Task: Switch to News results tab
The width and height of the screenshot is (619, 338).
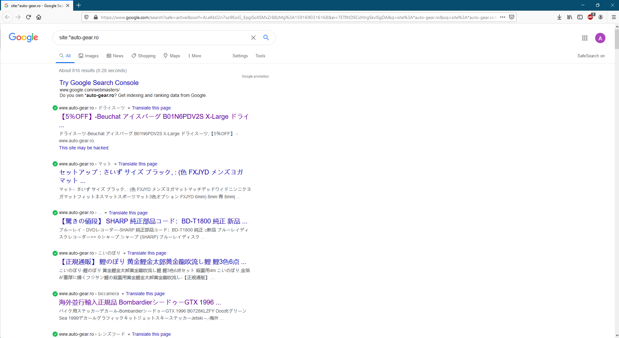Action: 115,56
